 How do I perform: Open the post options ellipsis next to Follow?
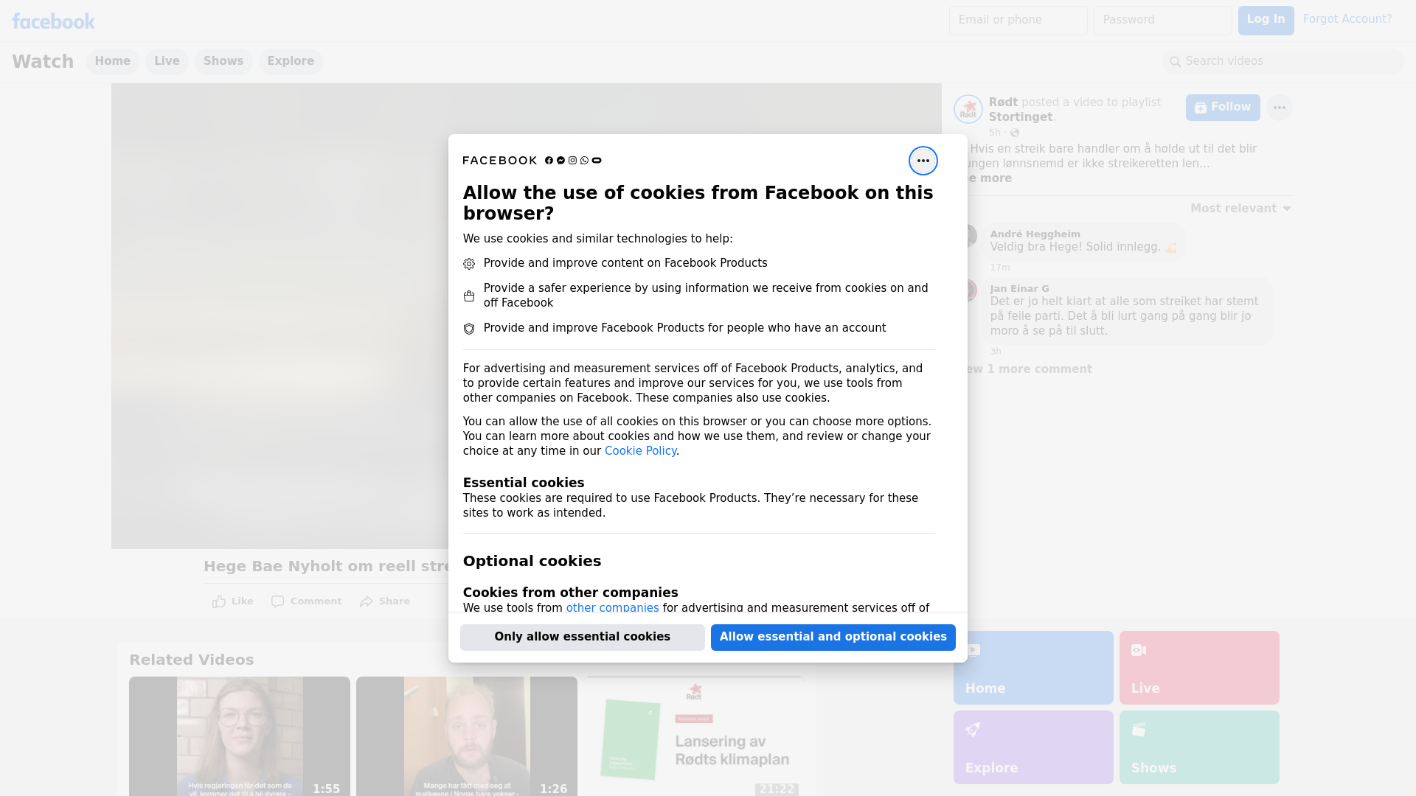tap(1279, 108)
